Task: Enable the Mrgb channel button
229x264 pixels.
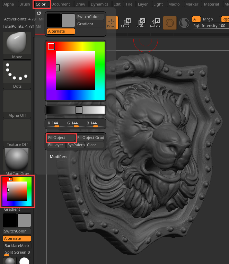Action: (210, 19)
